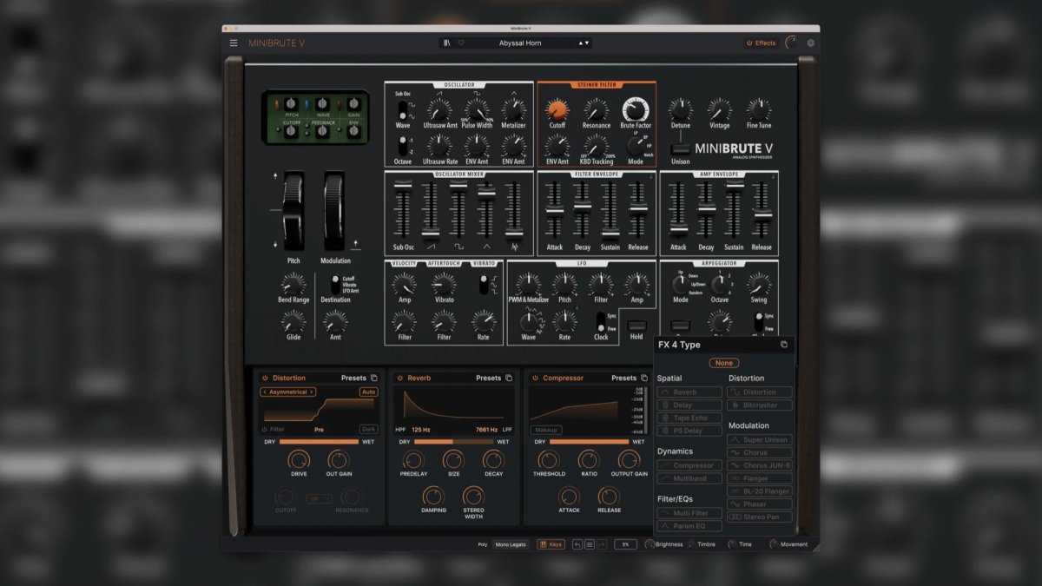Click the copy icon next to Reverb Presets
This screenshot has width=1042, height=586.
point(510,379)
